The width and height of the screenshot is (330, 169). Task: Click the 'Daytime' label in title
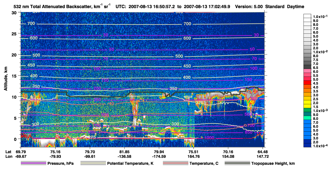pos(296,6)
